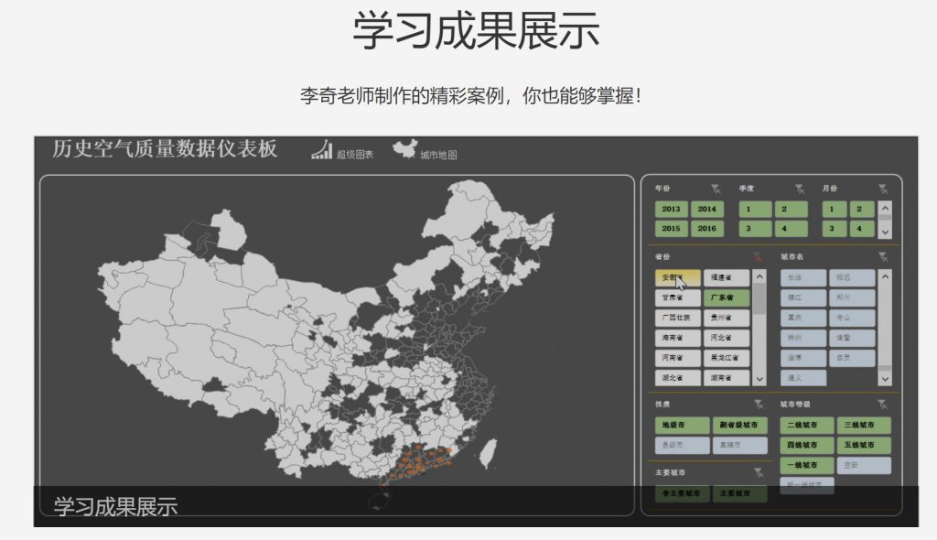Screen dimensions: 937x540
Task: Click the 城市名 slicer scrollbar thumb
Action: coord(885,368)
